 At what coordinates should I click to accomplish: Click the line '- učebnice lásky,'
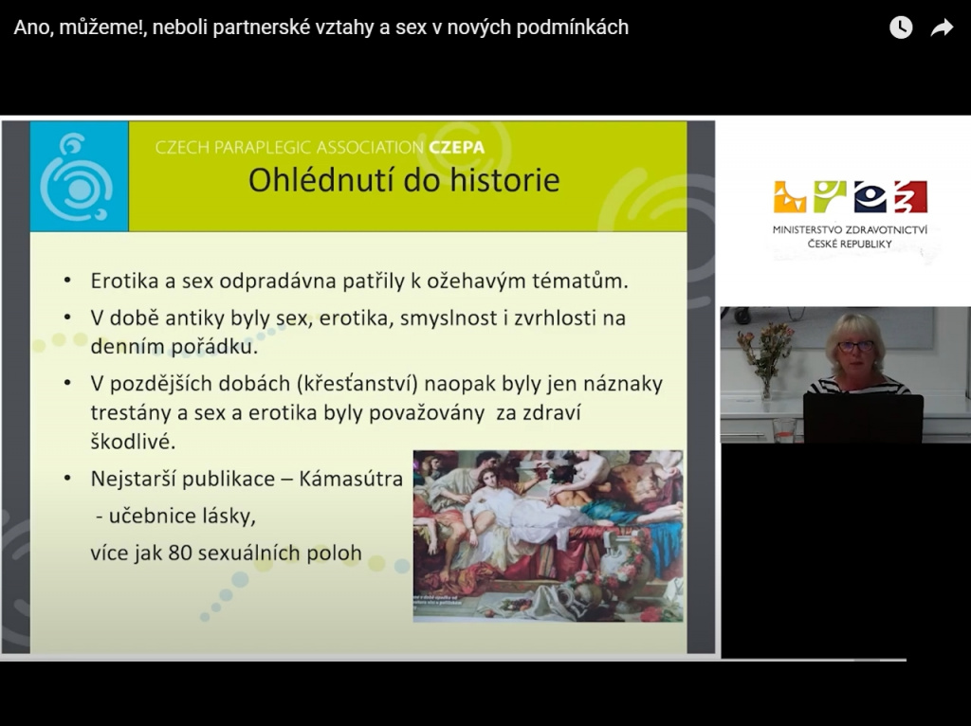(x=175, y=516)
